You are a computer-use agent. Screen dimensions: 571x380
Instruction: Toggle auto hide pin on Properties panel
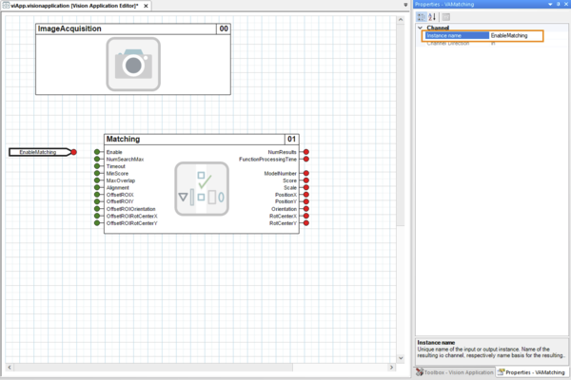coord(559,5)
